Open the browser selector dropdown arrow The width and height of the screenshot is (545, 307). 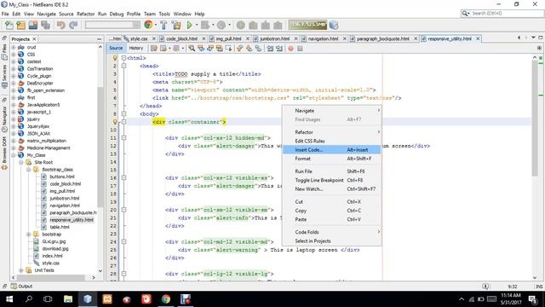[155, 25]
